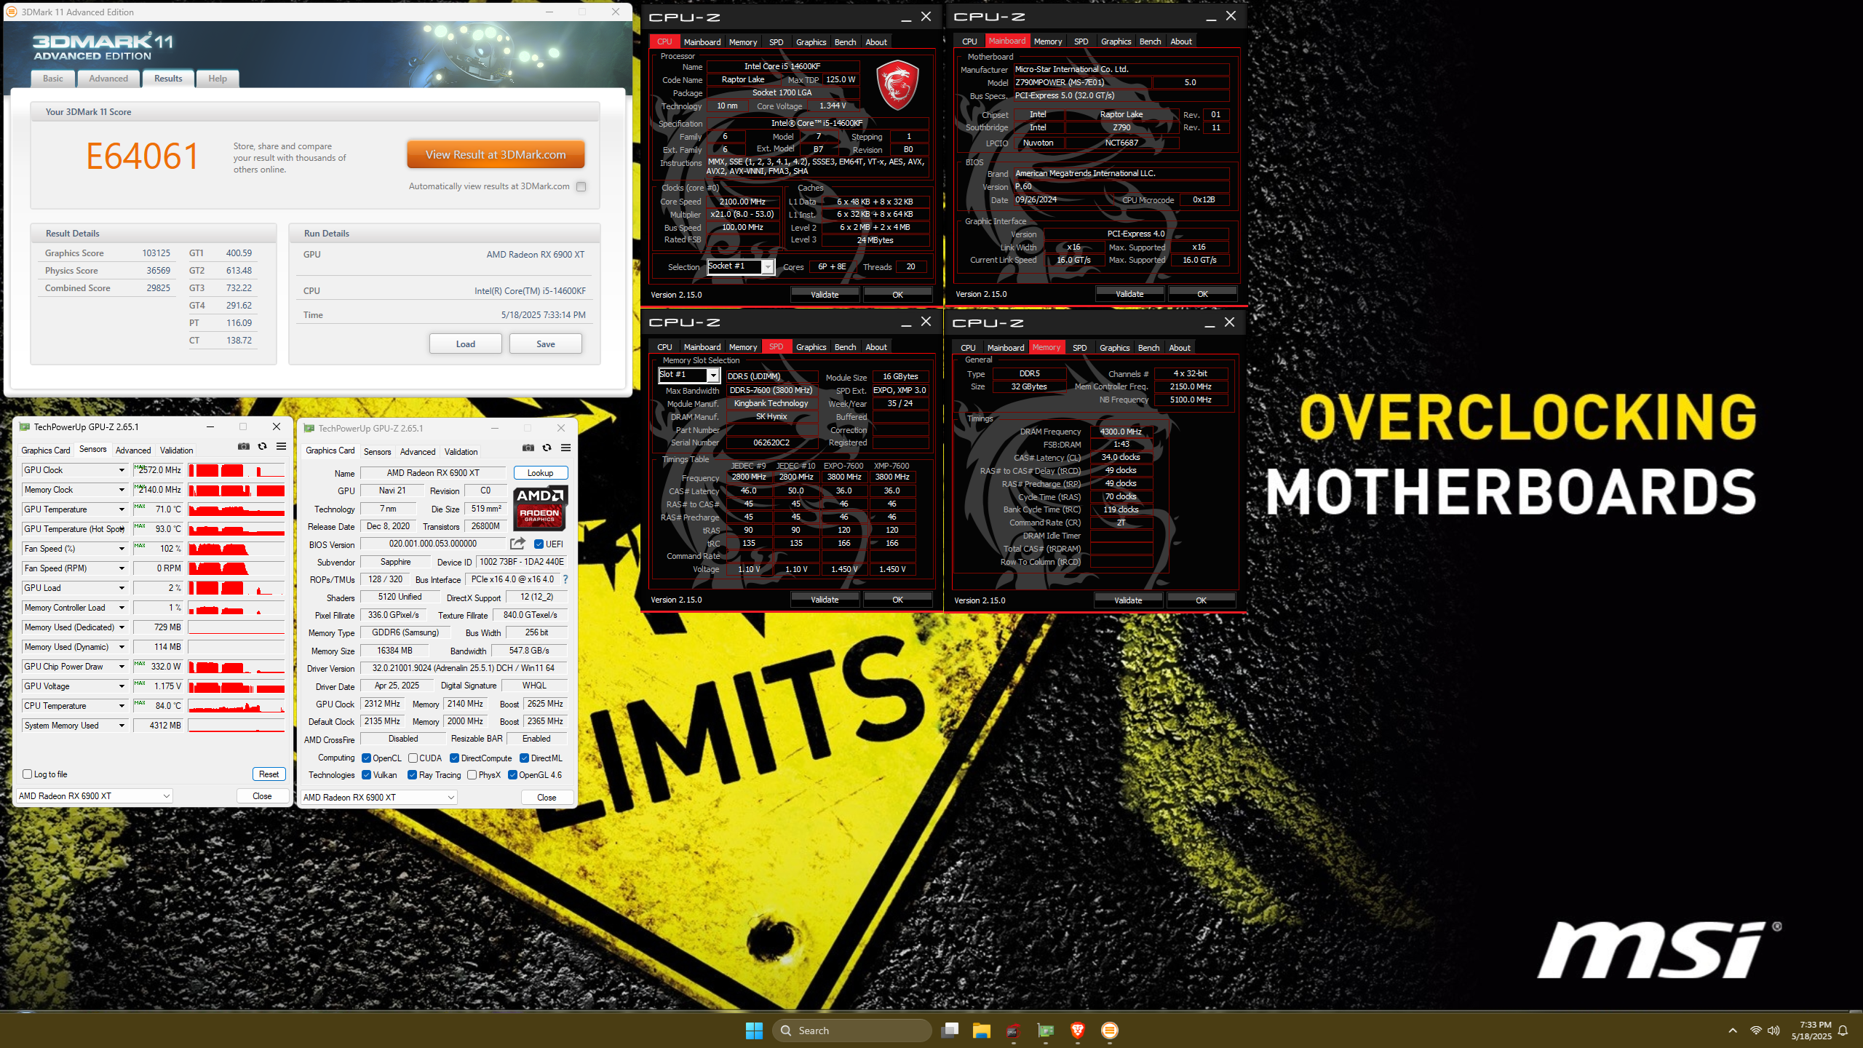Viewport: 1863px width, 1048px height.
Task: Click GPU Load sensor graph
Action: pos(237,588)
